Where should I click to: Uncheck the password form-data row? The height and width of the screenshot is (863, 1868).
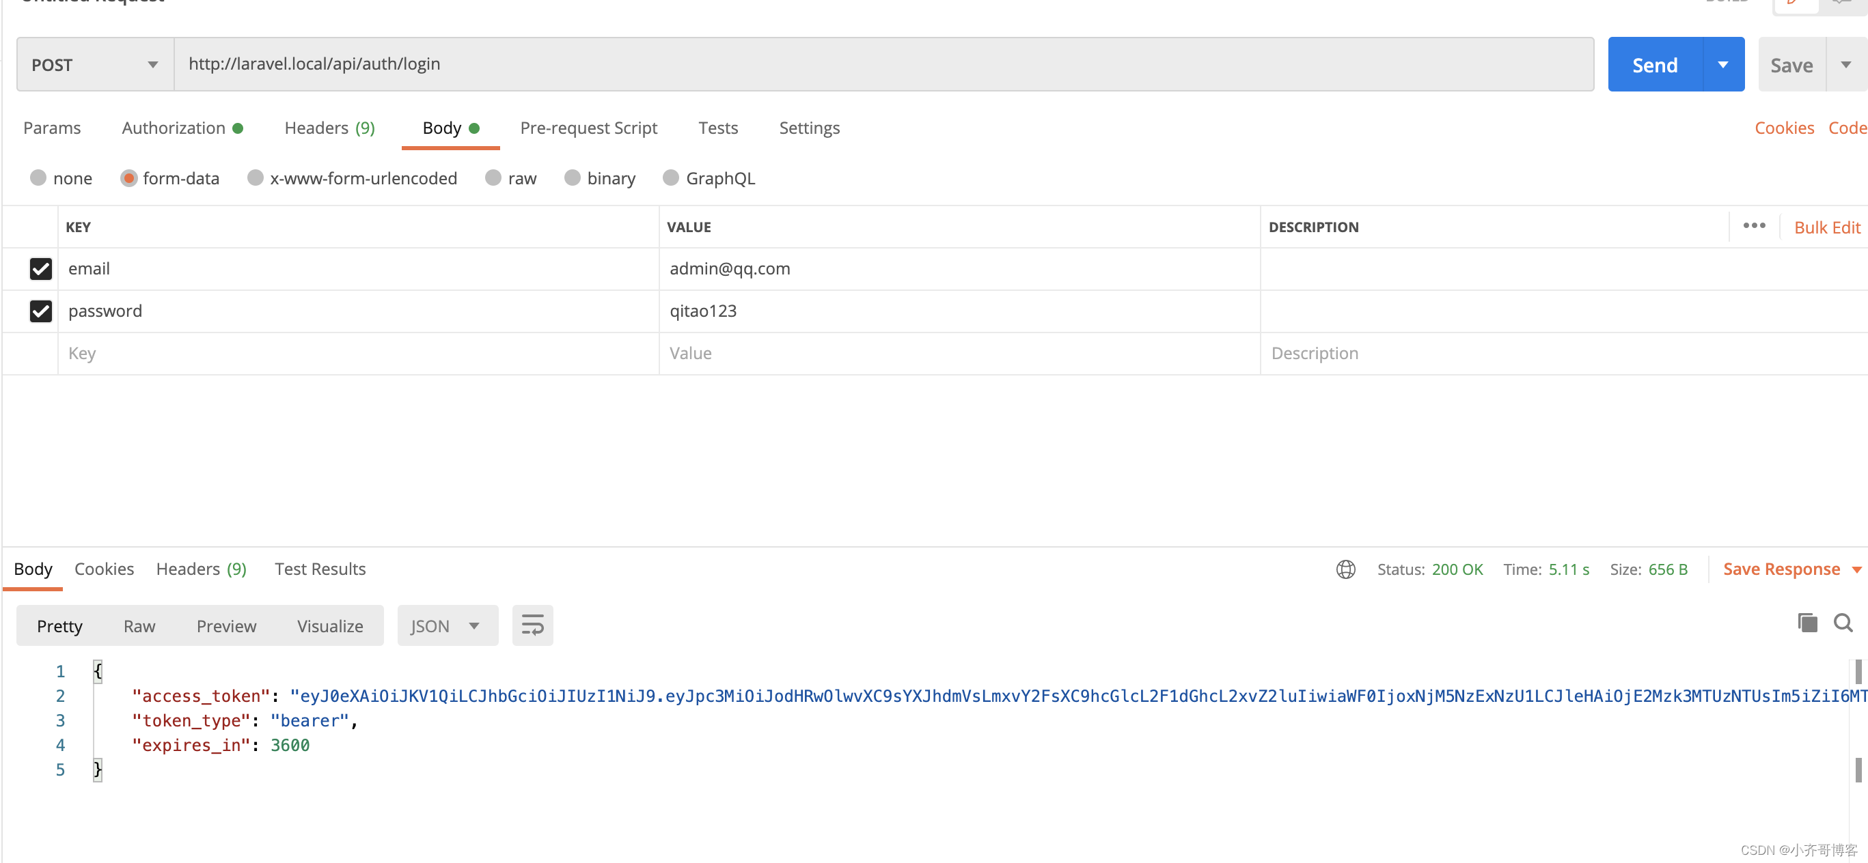[x=40, y=311]
